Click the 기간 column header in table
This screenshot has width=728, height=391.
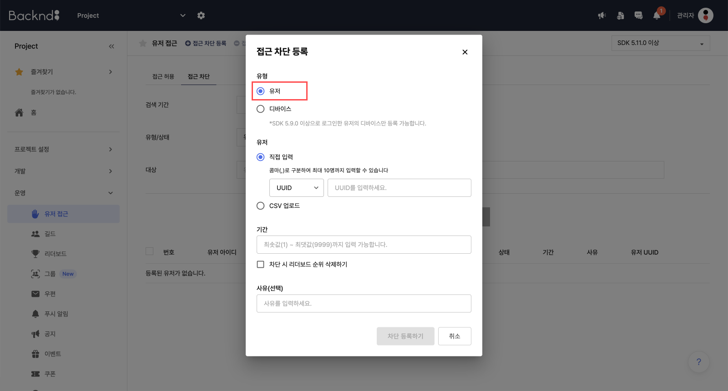(x=548, y=252)
